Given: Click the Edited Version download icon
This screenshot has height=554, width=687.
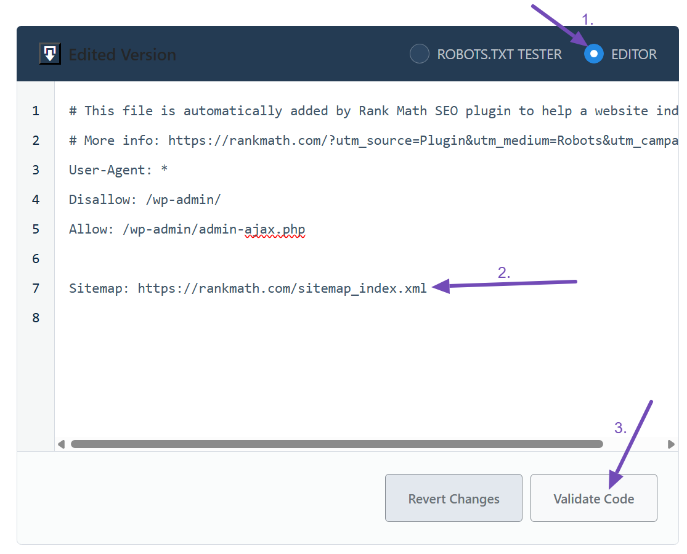Looking at the screenshot, I should (49, 54).
